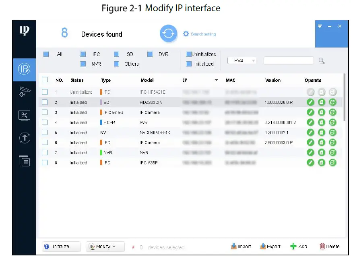Click the greyed edit icon for IPC-HF5421E

point(310,92)
